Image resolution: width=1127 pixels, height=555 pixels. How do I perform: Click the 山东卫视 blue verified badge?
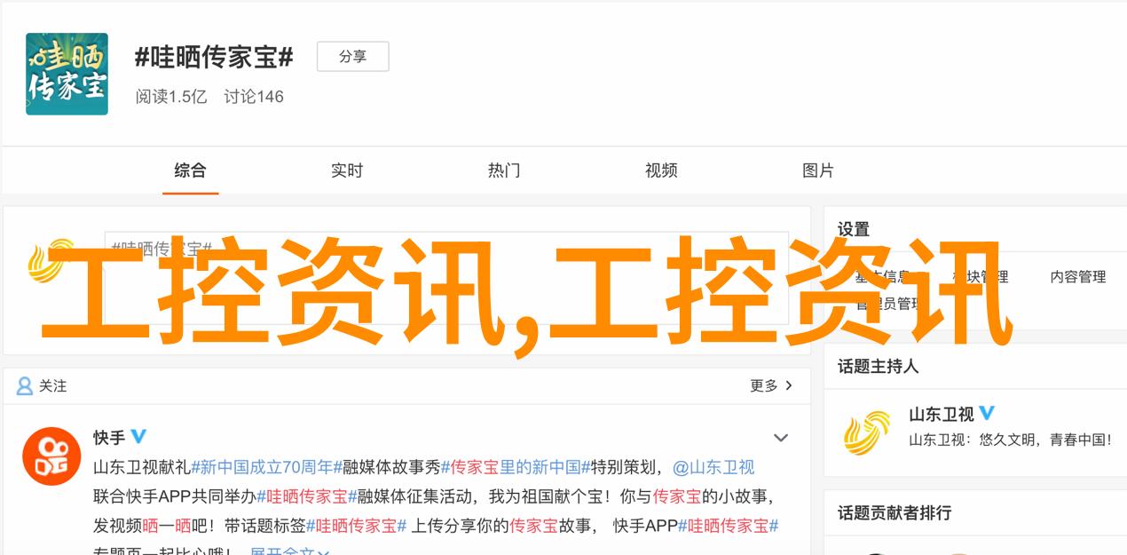tap(987, 414)
